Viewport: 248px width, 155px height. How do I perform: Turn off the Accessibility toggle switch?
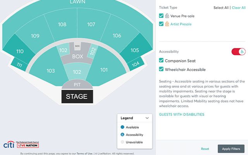coord(239,52)
